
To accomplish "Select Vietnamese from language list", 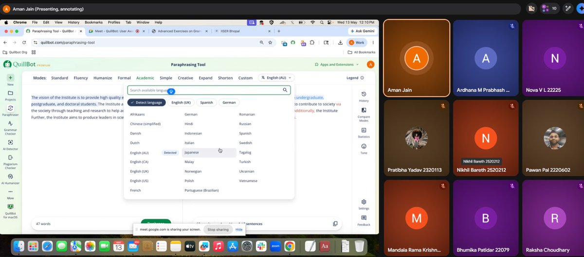I will coord(248,181).
